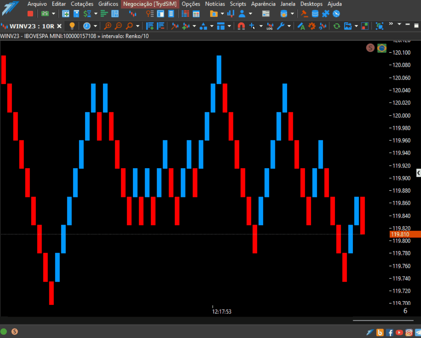Click the blue puzzle piece plugin icon

pyautogui.click(x=326, y=13)
